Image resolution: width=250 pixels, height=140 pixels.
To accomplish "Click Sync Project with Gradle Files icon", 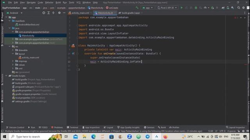I will pos(223,8).
